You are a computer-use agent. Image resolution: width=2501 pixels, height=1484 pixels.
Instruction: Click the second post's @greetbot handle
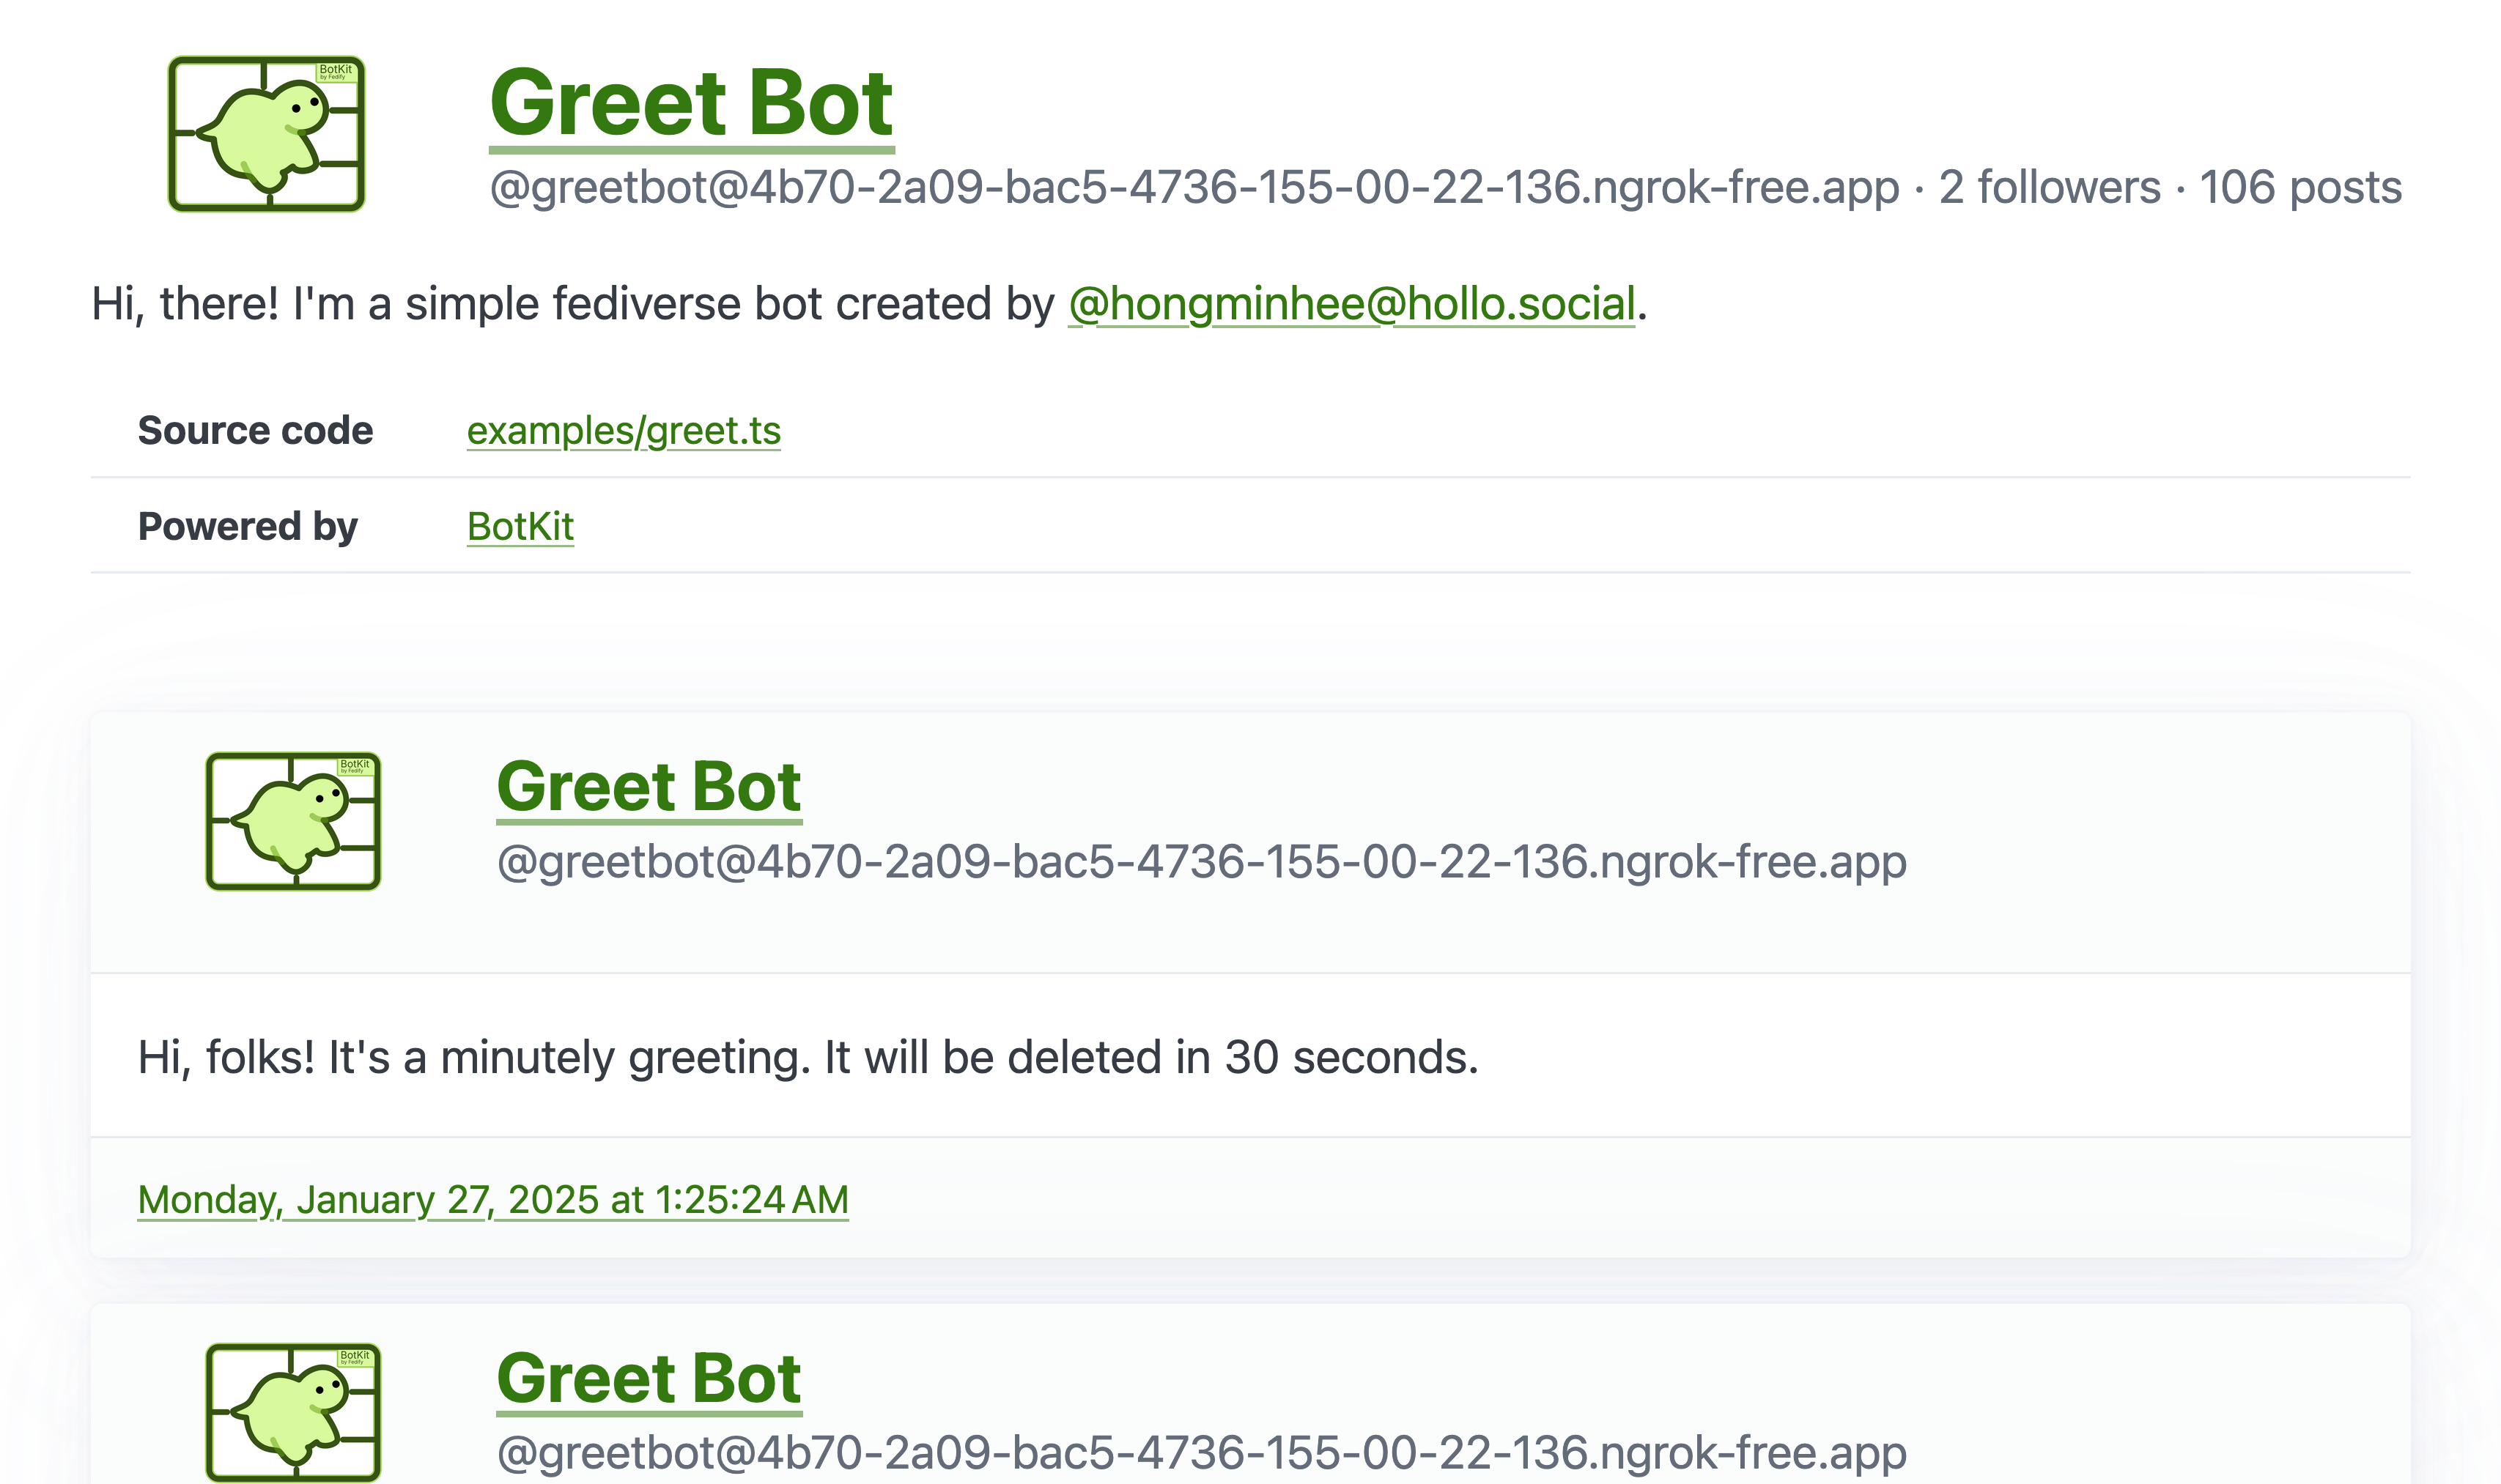(x=1202, y=1453)
